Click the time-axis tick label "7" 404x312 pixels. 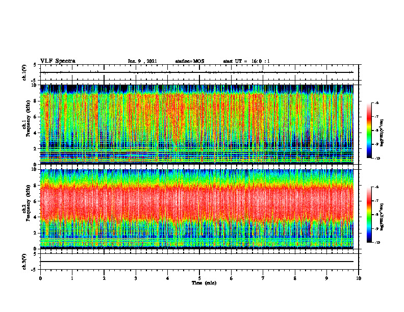pos(263,278)
